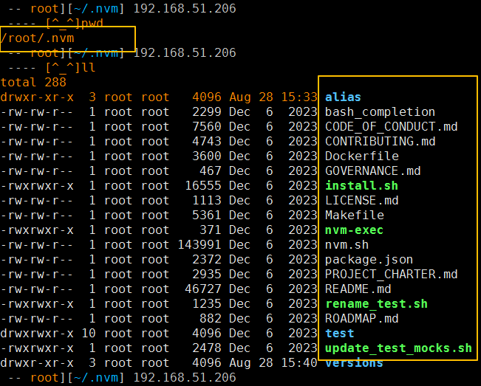Click the ROADMAP.md file name
This screenshot has width=481, height=386.
[x=361, y=318]
